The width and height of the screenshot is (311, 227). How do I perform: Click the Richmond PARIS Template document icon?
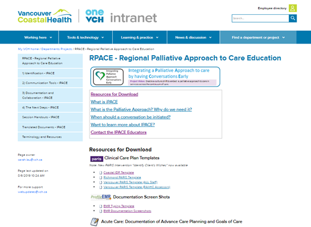pos(101,177)
